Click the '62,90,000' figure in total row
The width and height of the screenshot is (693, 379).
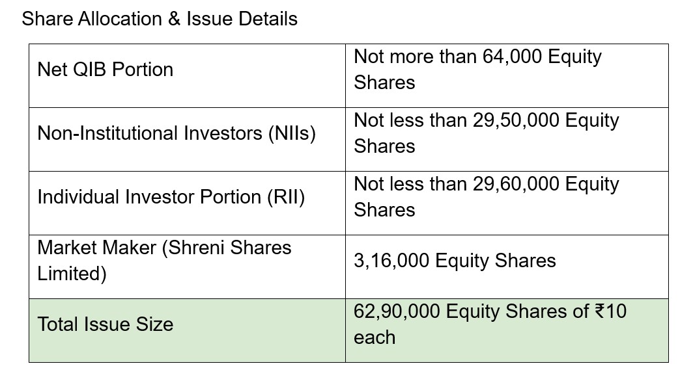tap(397, 311)
